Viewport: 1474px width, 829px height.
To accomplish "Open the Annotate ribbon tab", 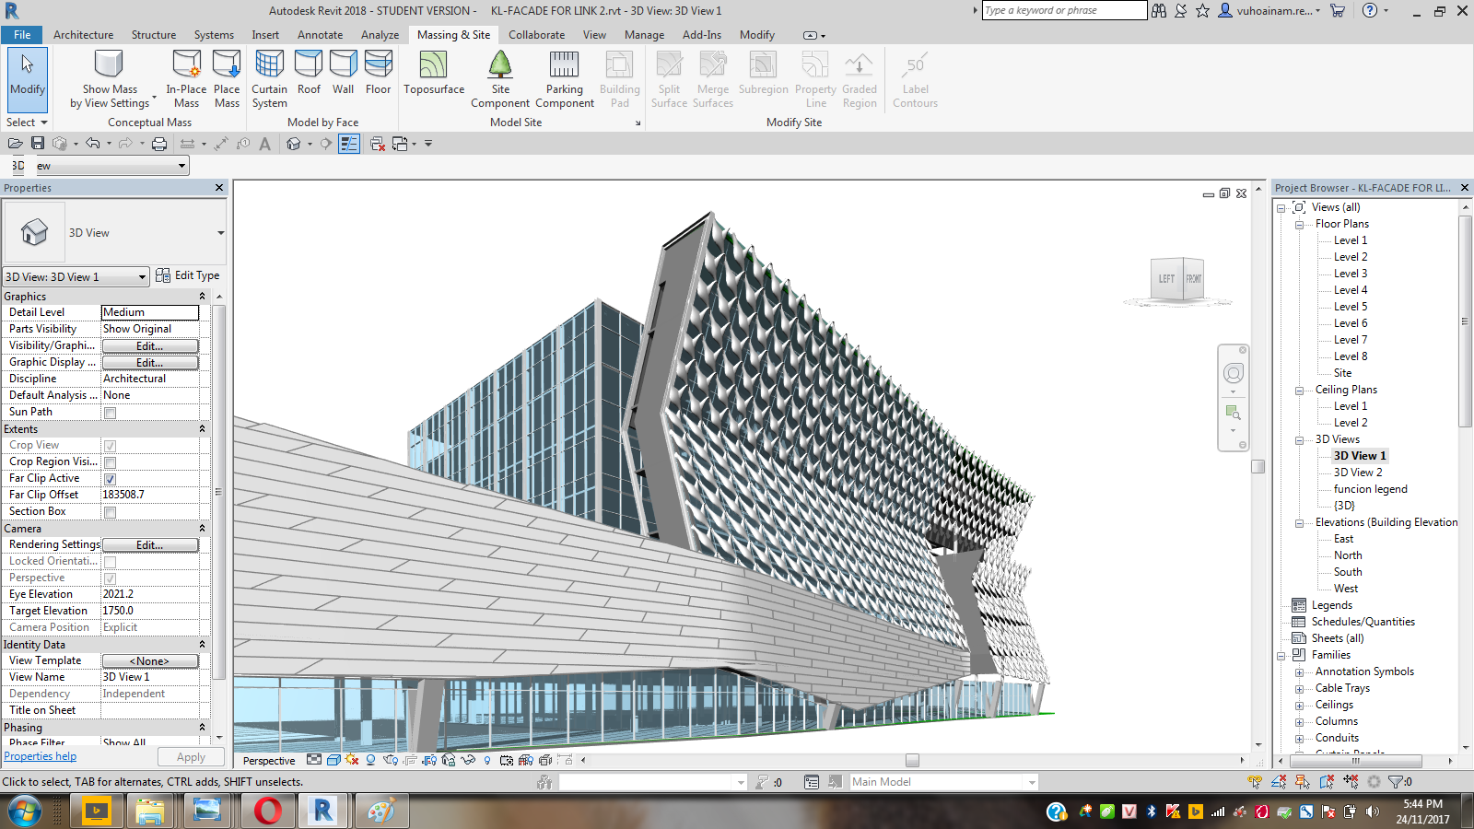I will pos(320,35).
